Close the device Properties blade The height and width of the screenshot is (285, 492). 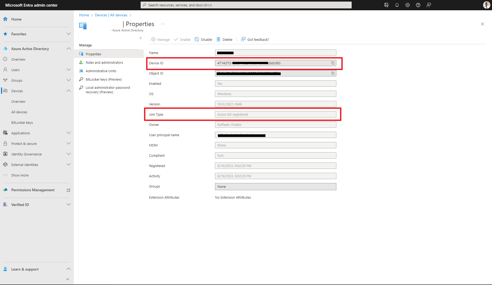pos(483,24)
